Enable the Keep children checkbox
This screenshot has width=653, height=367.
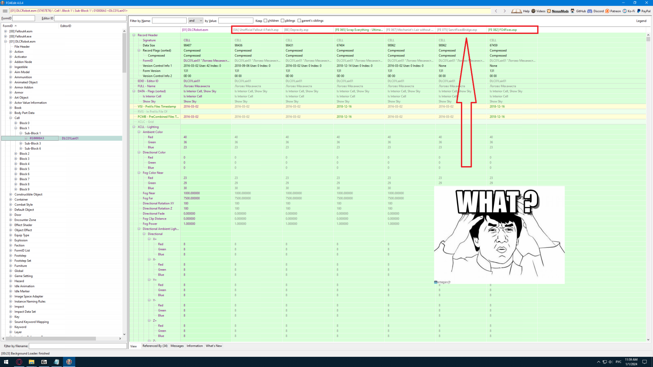coord(266,21)
